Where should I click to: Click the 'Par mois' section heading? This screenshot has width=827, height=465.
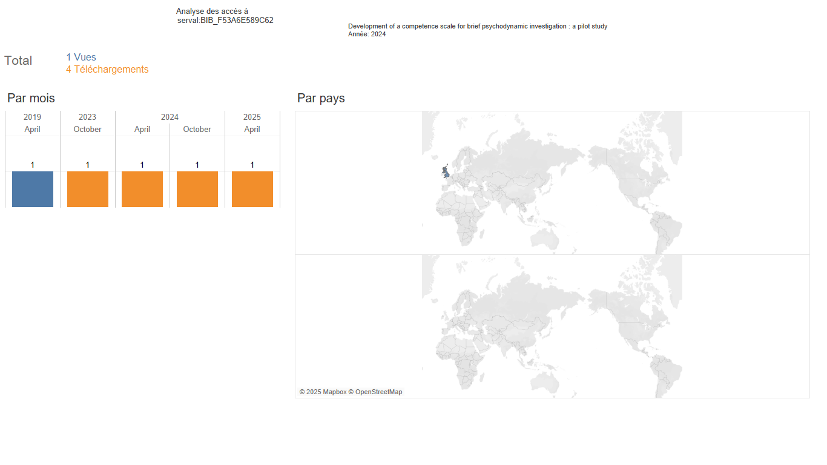coord(31,98)
